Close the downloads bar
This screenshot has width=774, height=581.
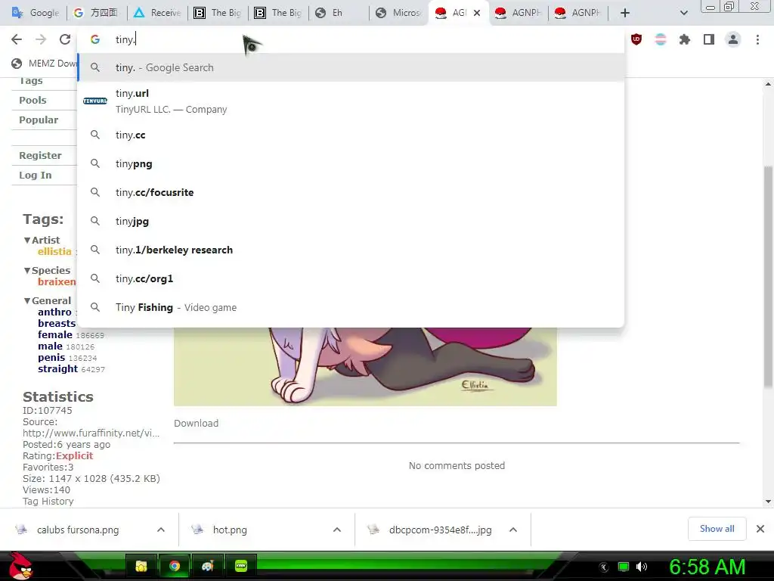coord(760,529)
